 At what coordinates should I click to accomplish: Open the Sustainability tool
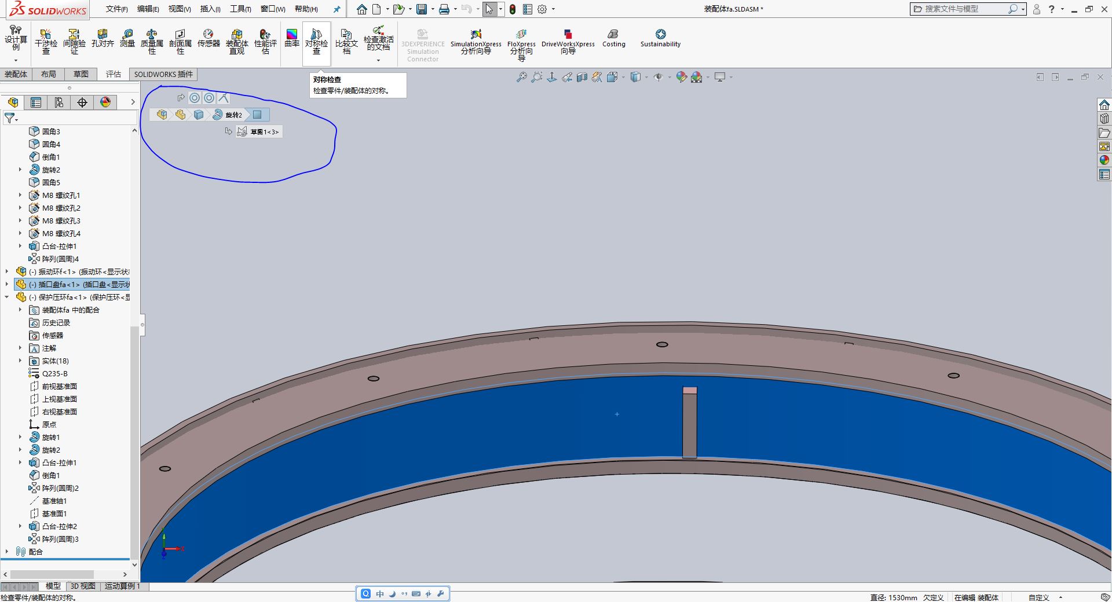[x=660, y=38]
